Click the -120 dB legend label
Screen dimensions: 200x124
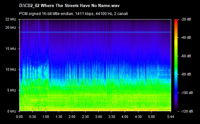[x=187, y=111]
